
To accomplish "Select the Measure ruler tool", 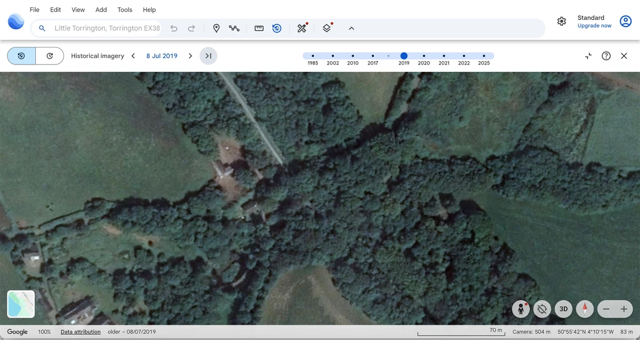I will pos(259,28).
